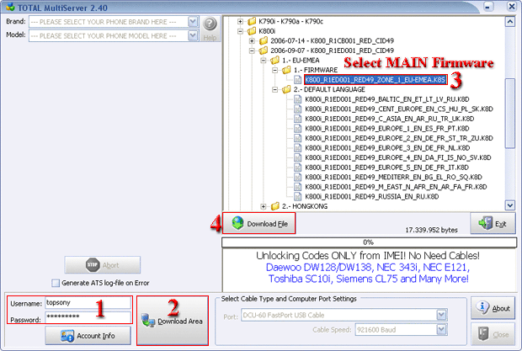Viewport: 522px width, 351px height.
Task: Click the 1.- FIRMWARE folder icon
Action: click(x=286, y=70)
